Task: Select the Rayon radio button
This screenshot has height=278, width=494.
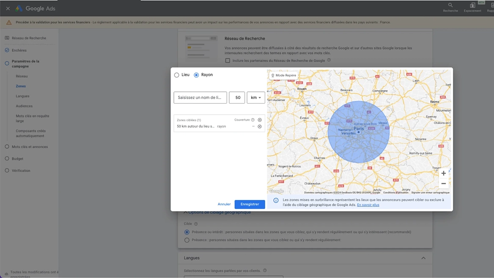Action: [x=196, y=75]
